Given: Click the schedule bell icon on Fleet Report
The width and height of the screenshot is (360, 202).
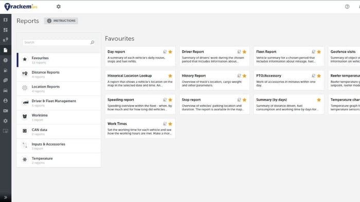Looking at the screenshot, I should click(313, 52).
